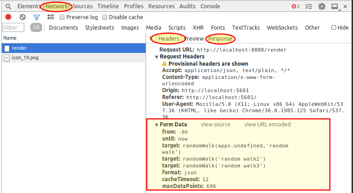Check the Disable cache option

(105, 17)
